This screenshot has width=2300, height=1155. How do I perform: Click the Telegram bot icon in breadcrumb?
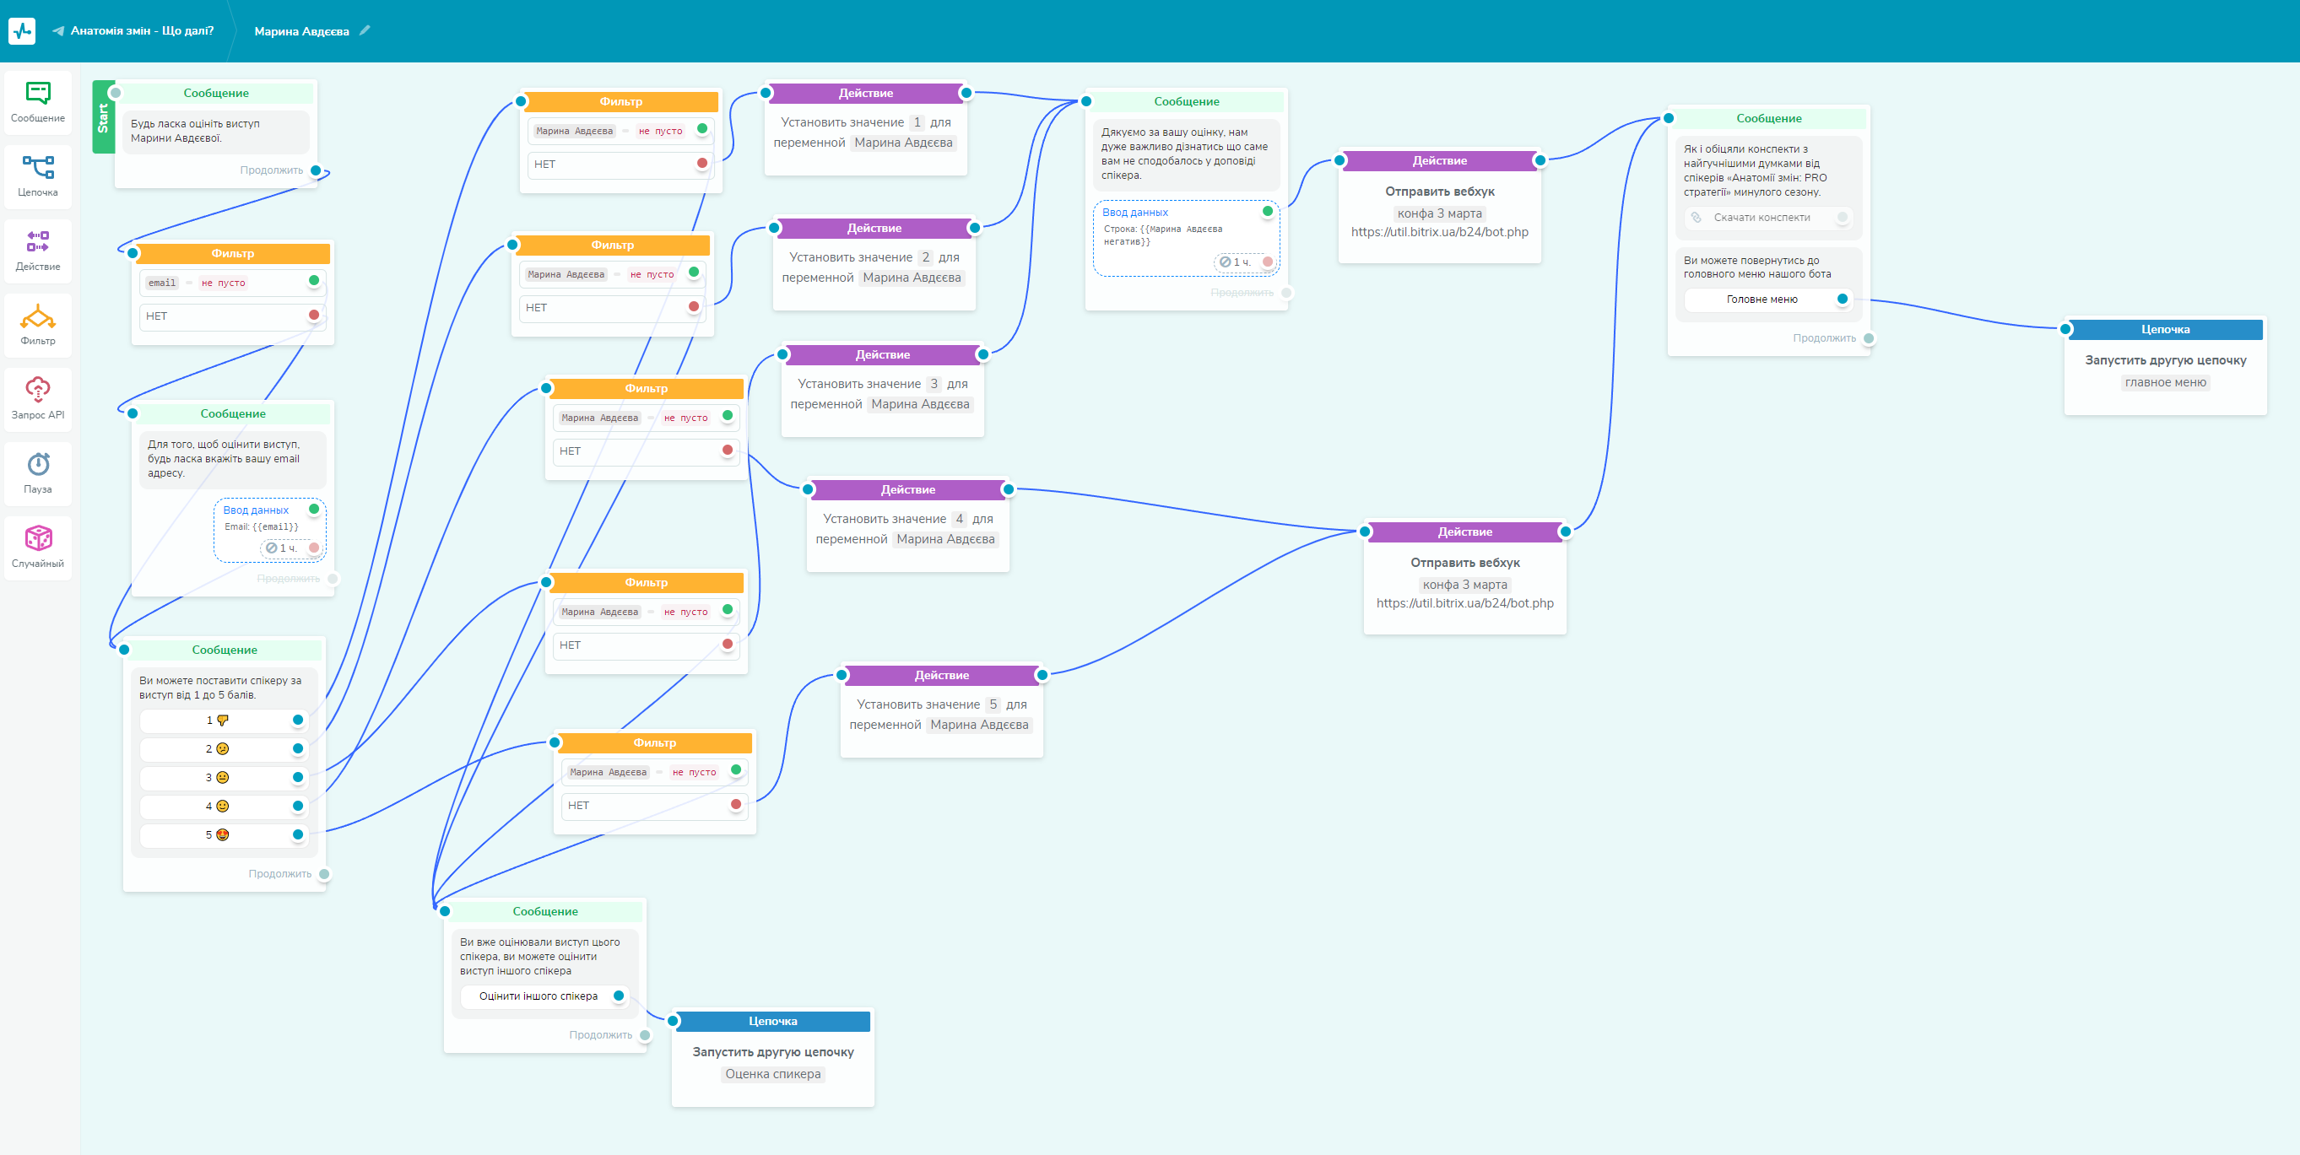coord(58,31)
